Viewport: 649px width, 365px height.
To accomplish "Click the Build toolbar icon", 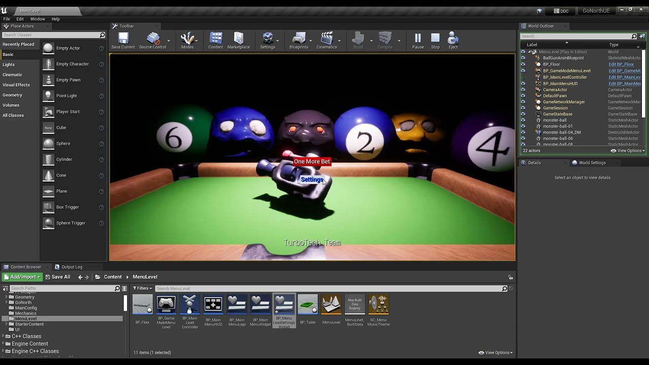I will coord(358,39).
